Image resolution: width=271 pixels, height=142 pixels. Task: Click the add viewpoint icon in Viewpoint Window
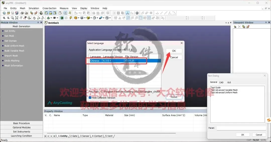pos(235,27)
